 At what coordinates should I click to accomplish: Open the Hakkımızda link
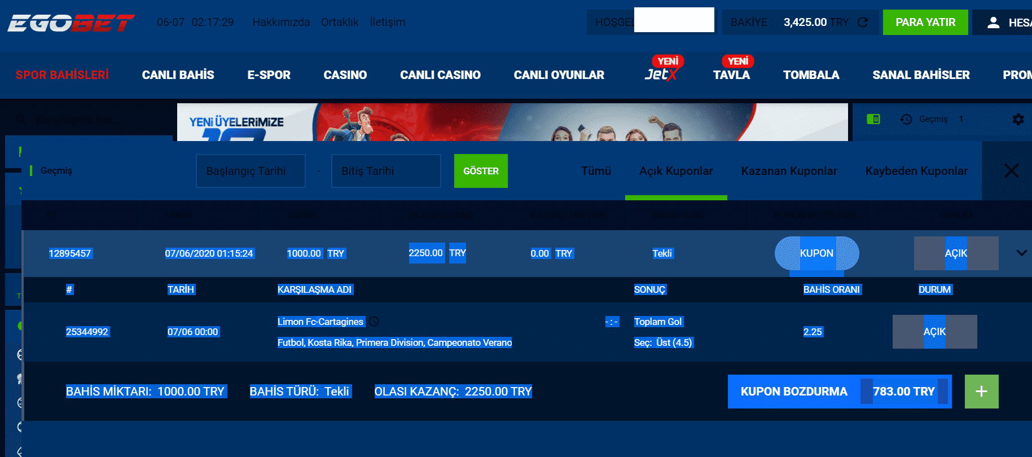281,22
